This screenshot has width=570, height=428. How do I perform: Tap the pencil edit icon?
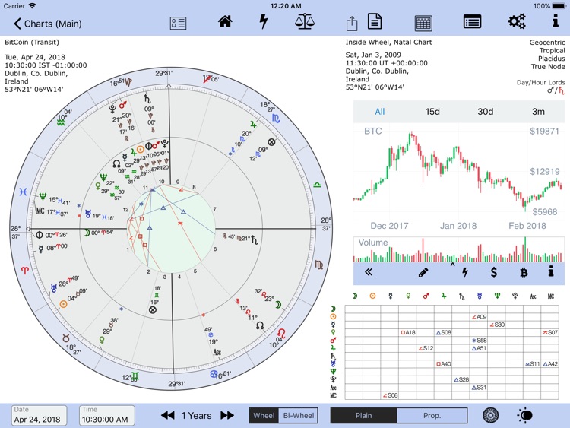[423, 272]
